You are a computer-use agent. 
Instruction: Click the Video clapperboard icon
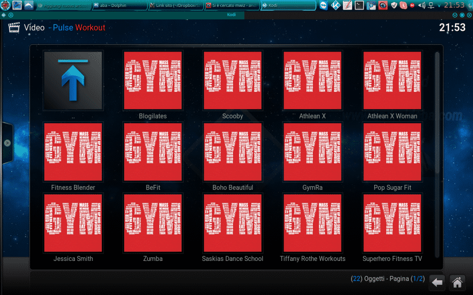pos(14,27)
